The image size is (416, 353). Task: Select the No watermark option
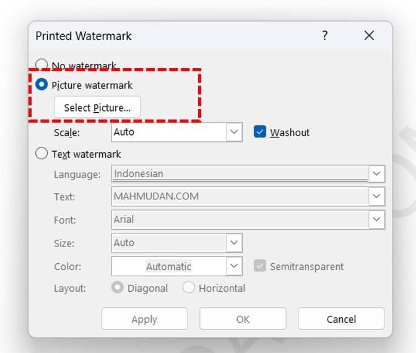pos(42,65)
